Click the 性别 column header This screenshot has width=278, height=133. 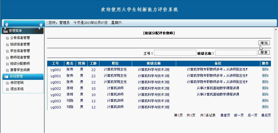[x=82, y=63]
